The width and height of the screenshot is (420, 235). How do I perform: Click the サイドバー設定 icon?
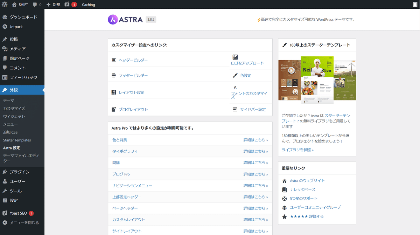(235, 109)
